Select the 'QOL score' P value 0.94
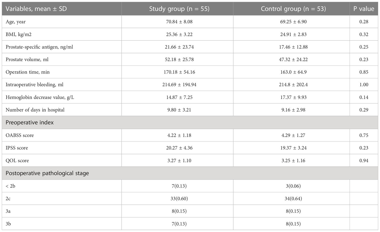 tap(364, 160)
